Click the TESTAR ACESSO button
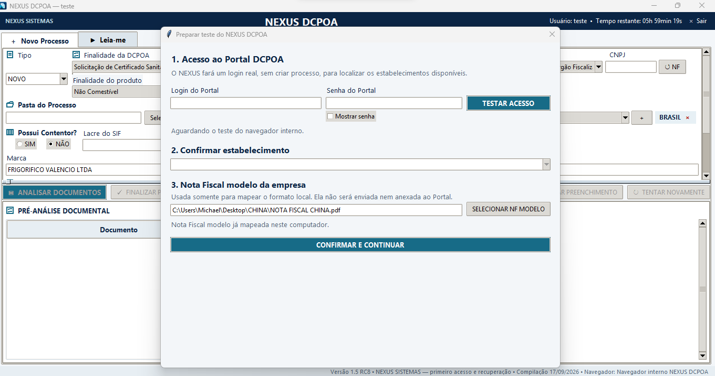This screenshot has width=715, height=376. pos(509,103)
